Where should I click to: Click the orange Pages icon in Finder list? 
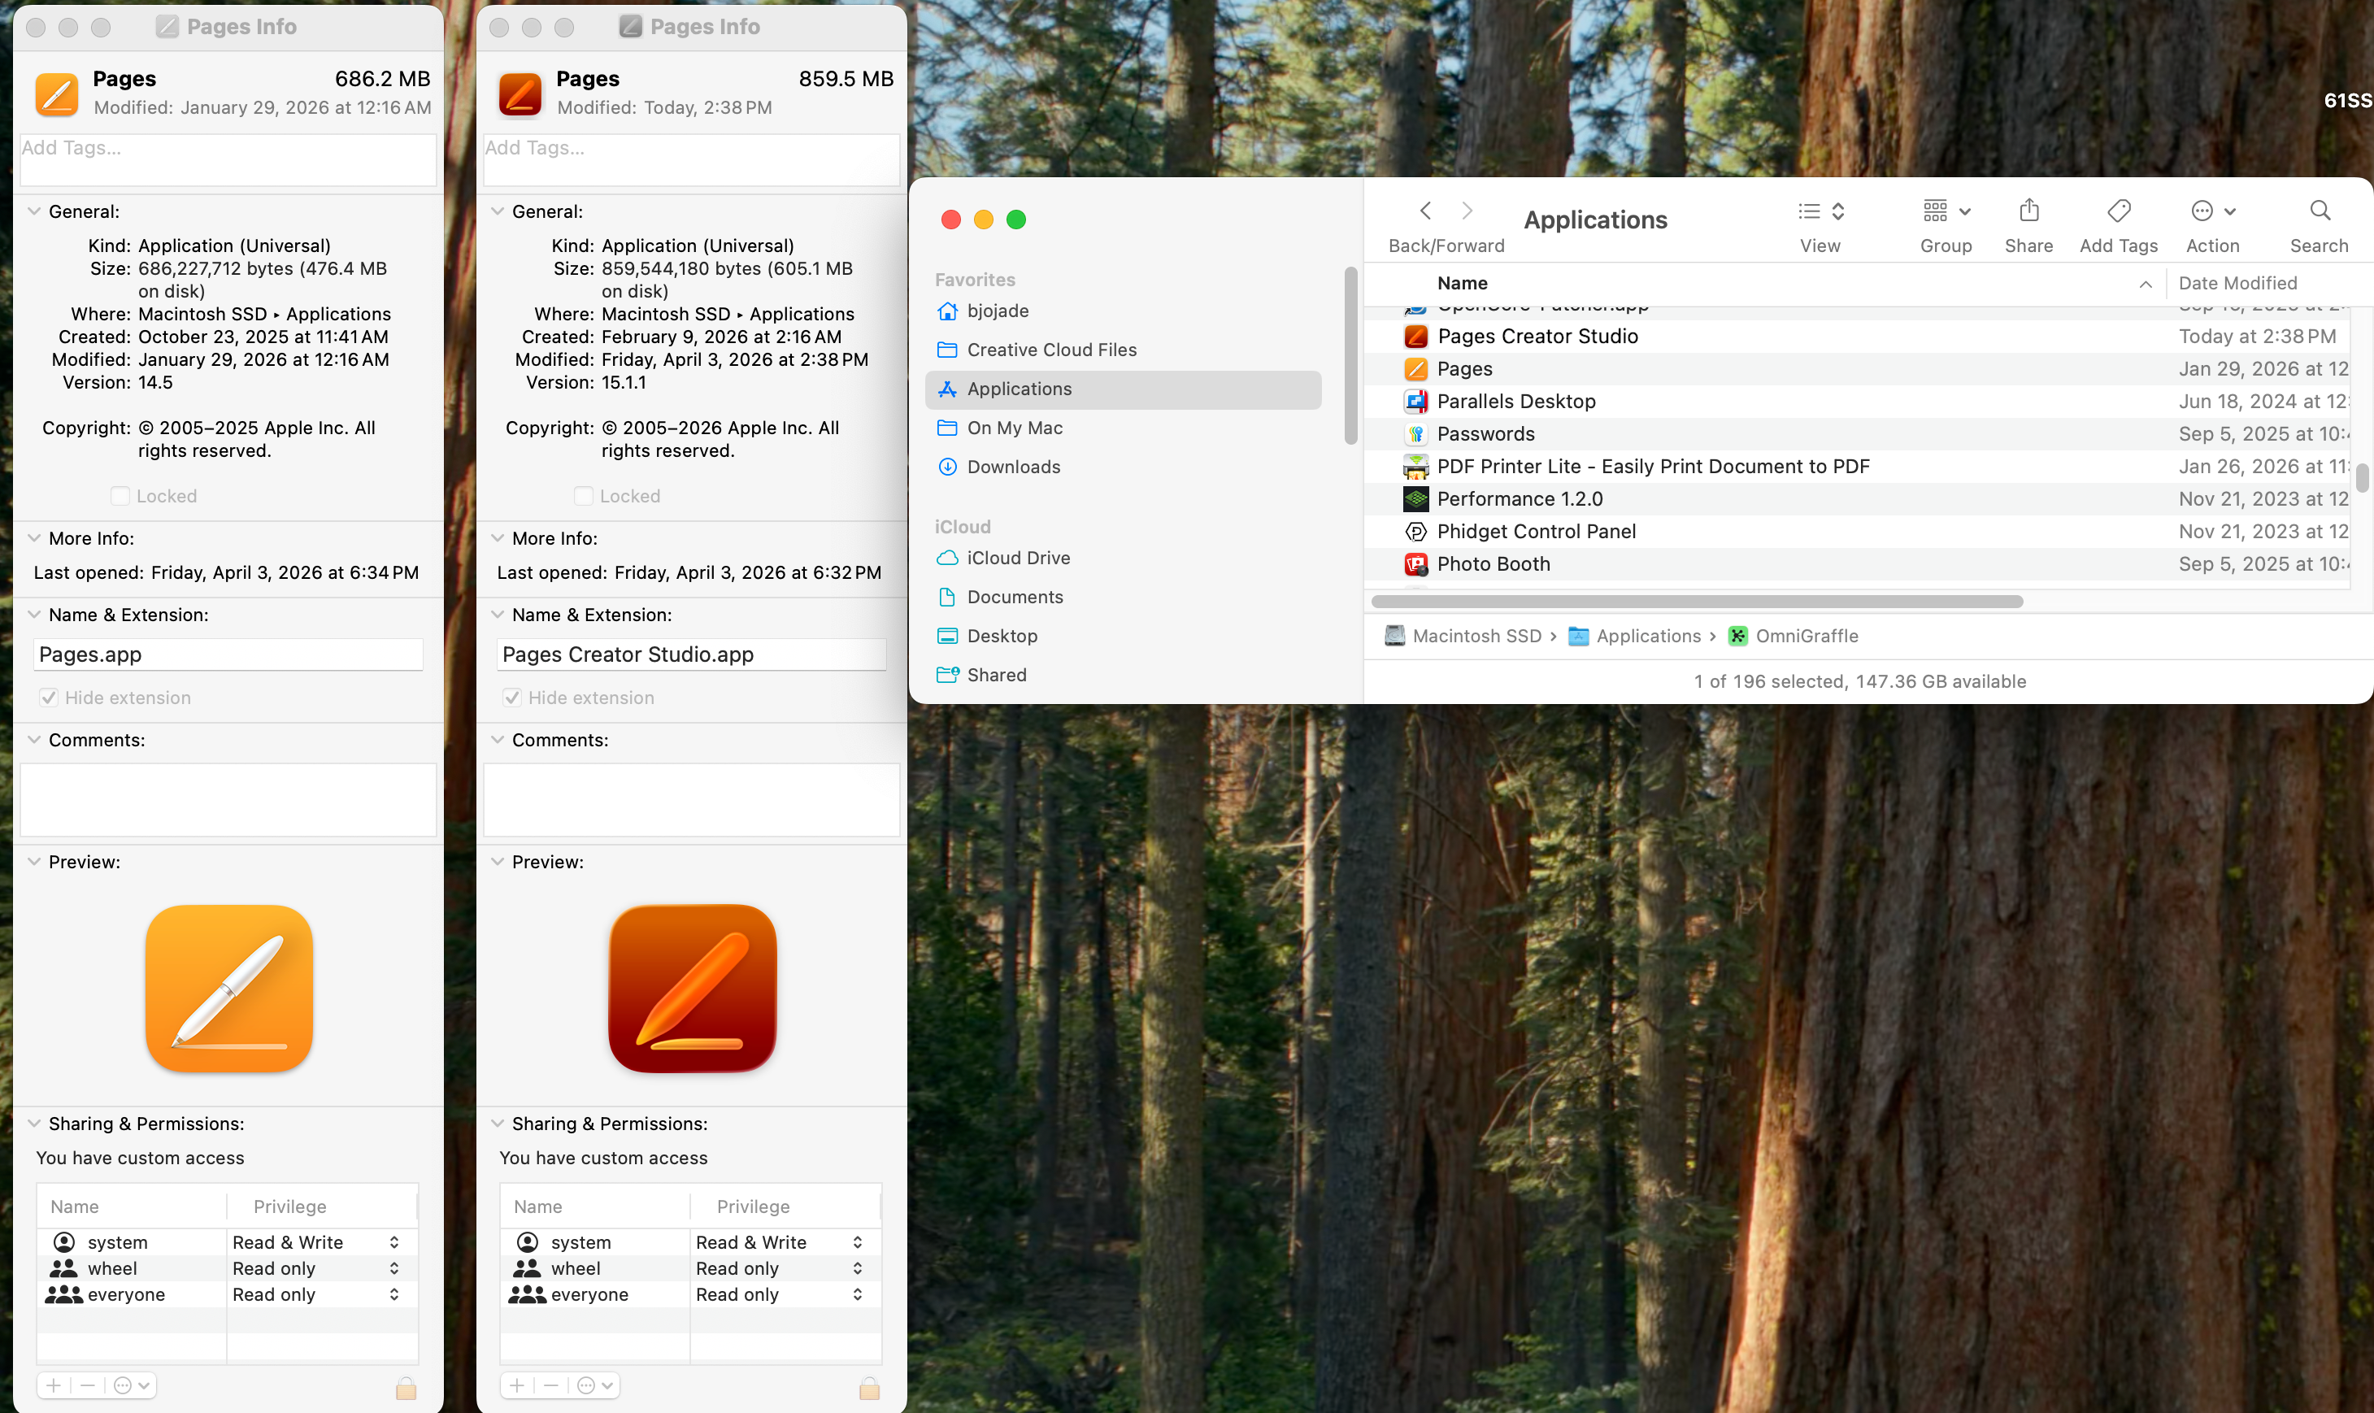point(1415,368)
